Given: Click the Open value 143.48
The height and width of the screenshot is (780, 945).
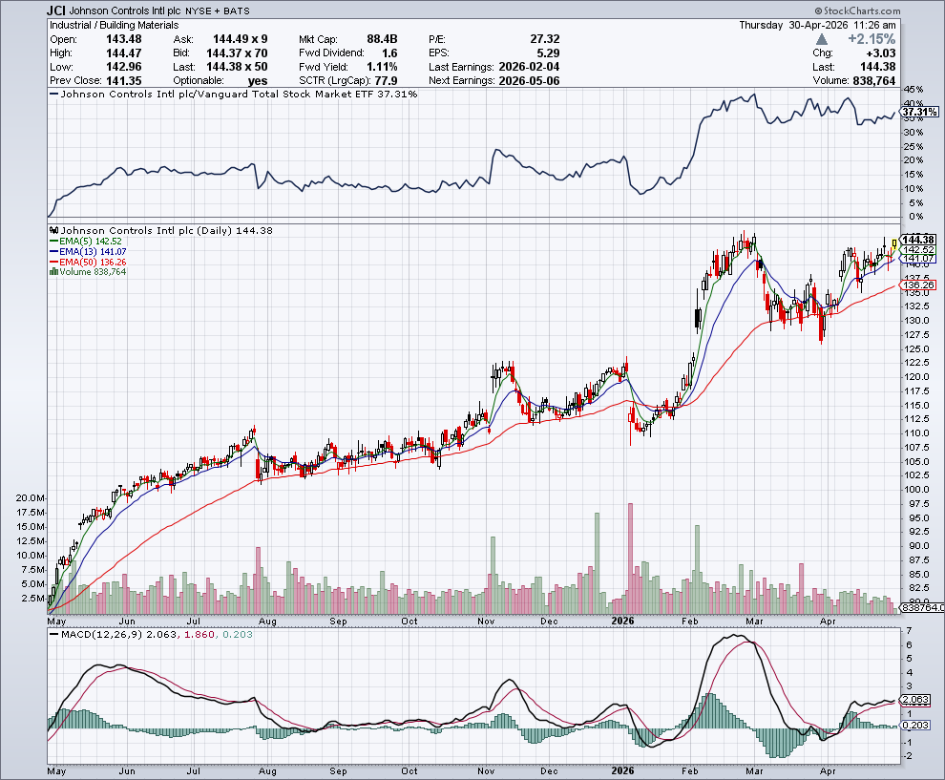Looking at the screenshot, I should (123, 39).
